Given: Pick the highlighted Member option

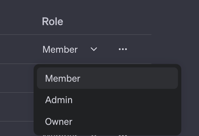Looking at the screenshot, I should (x=107, y=78).
